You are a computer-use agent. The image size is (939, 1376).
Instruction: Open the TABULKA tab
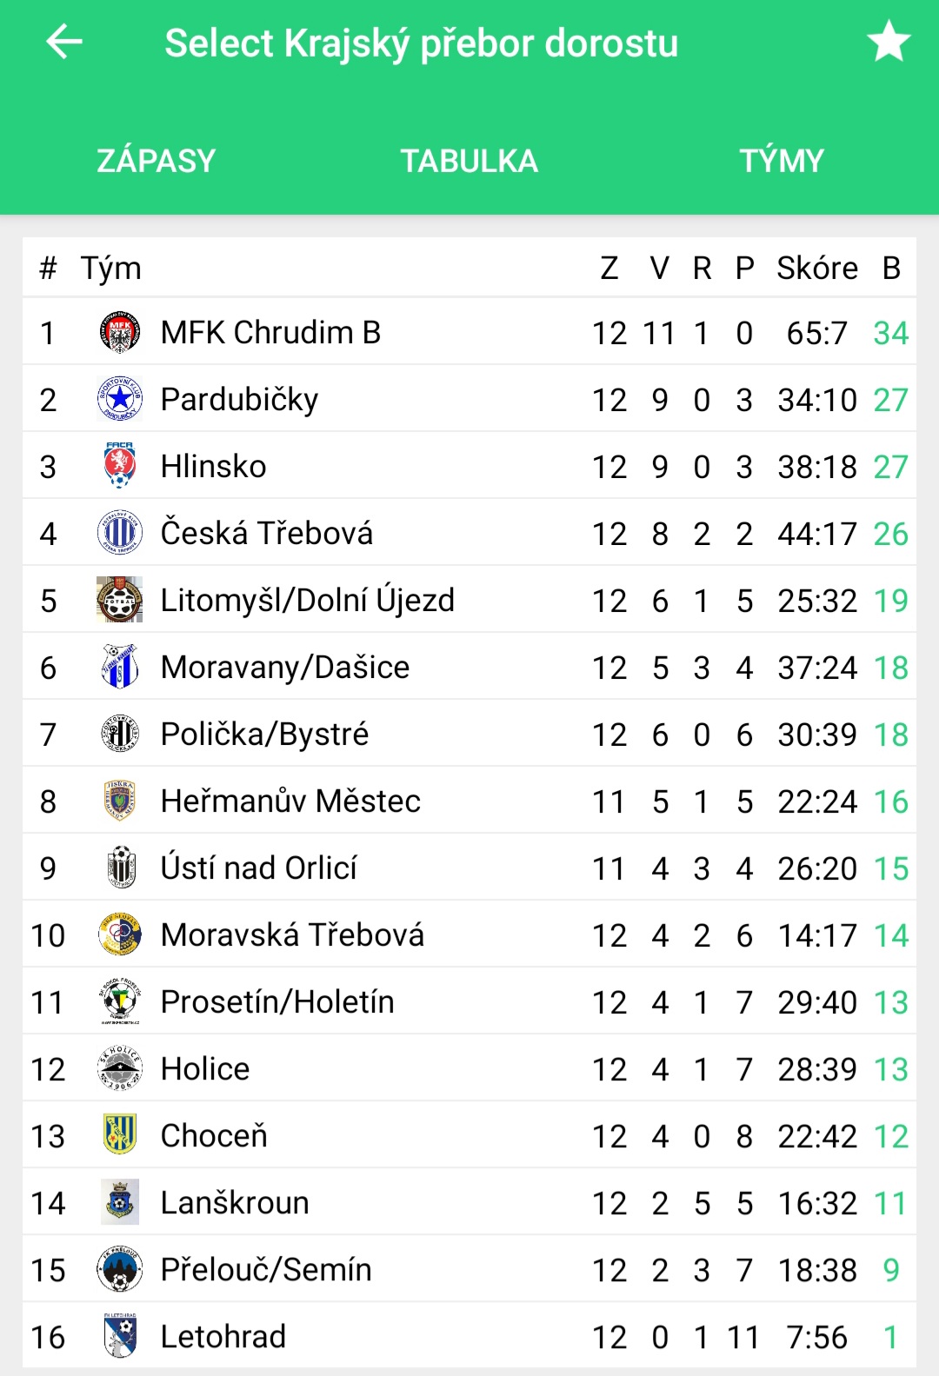pos(469,161)
